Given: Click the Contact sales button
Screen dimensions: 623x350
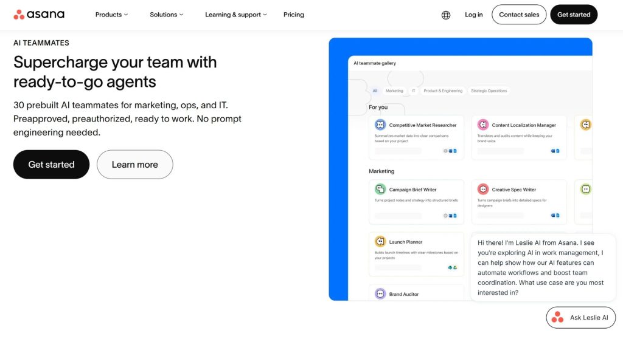Looking at the screenshot, I should [x=519, y=15].
